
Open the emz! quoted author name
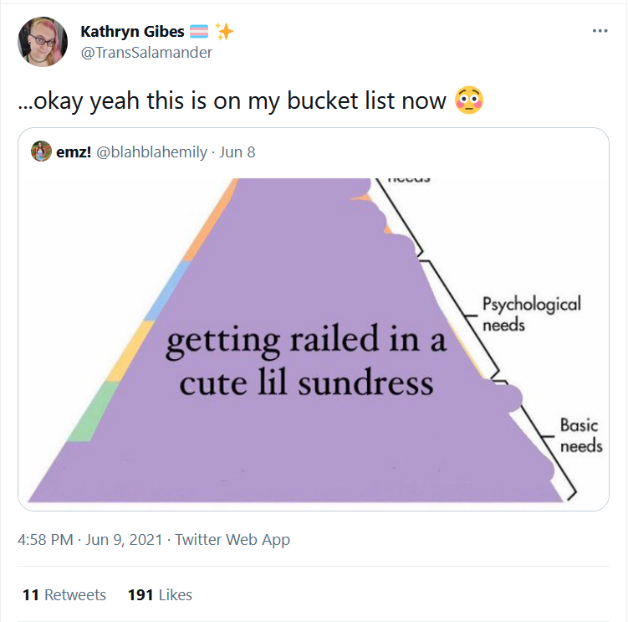click(x=74, y=152)
